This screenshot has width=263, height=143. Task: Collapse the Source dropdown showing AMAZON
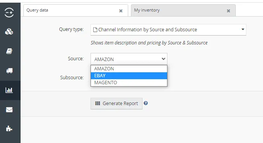(129, 59)
